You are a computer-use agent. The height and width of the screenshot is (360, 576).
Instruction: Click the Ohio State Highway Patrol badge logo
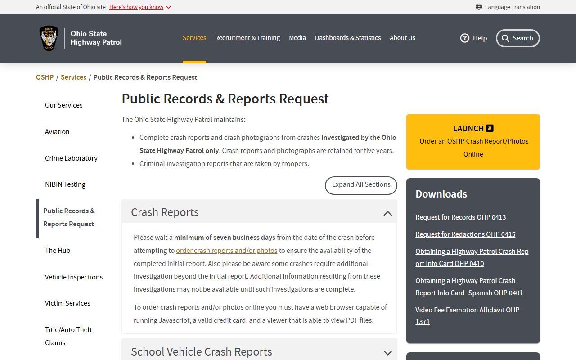pyautogui.click(x=49, y=38)
